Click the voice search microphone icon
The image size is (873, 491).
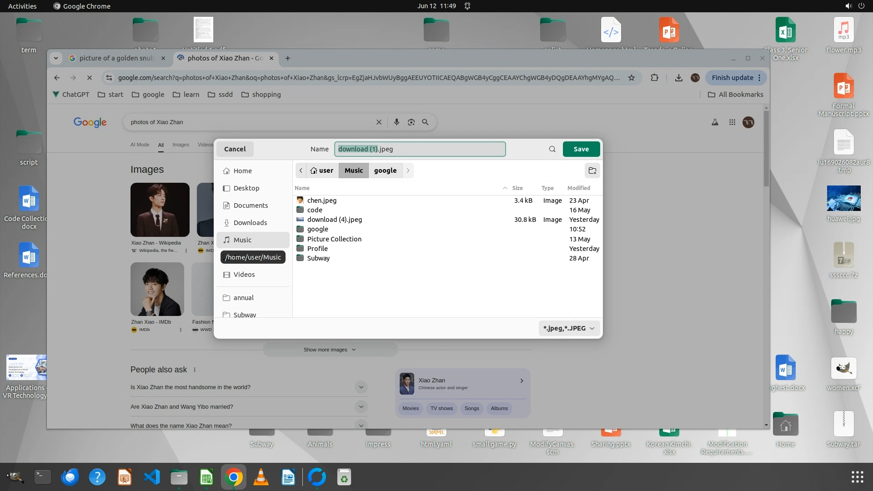tap(396, 122)
